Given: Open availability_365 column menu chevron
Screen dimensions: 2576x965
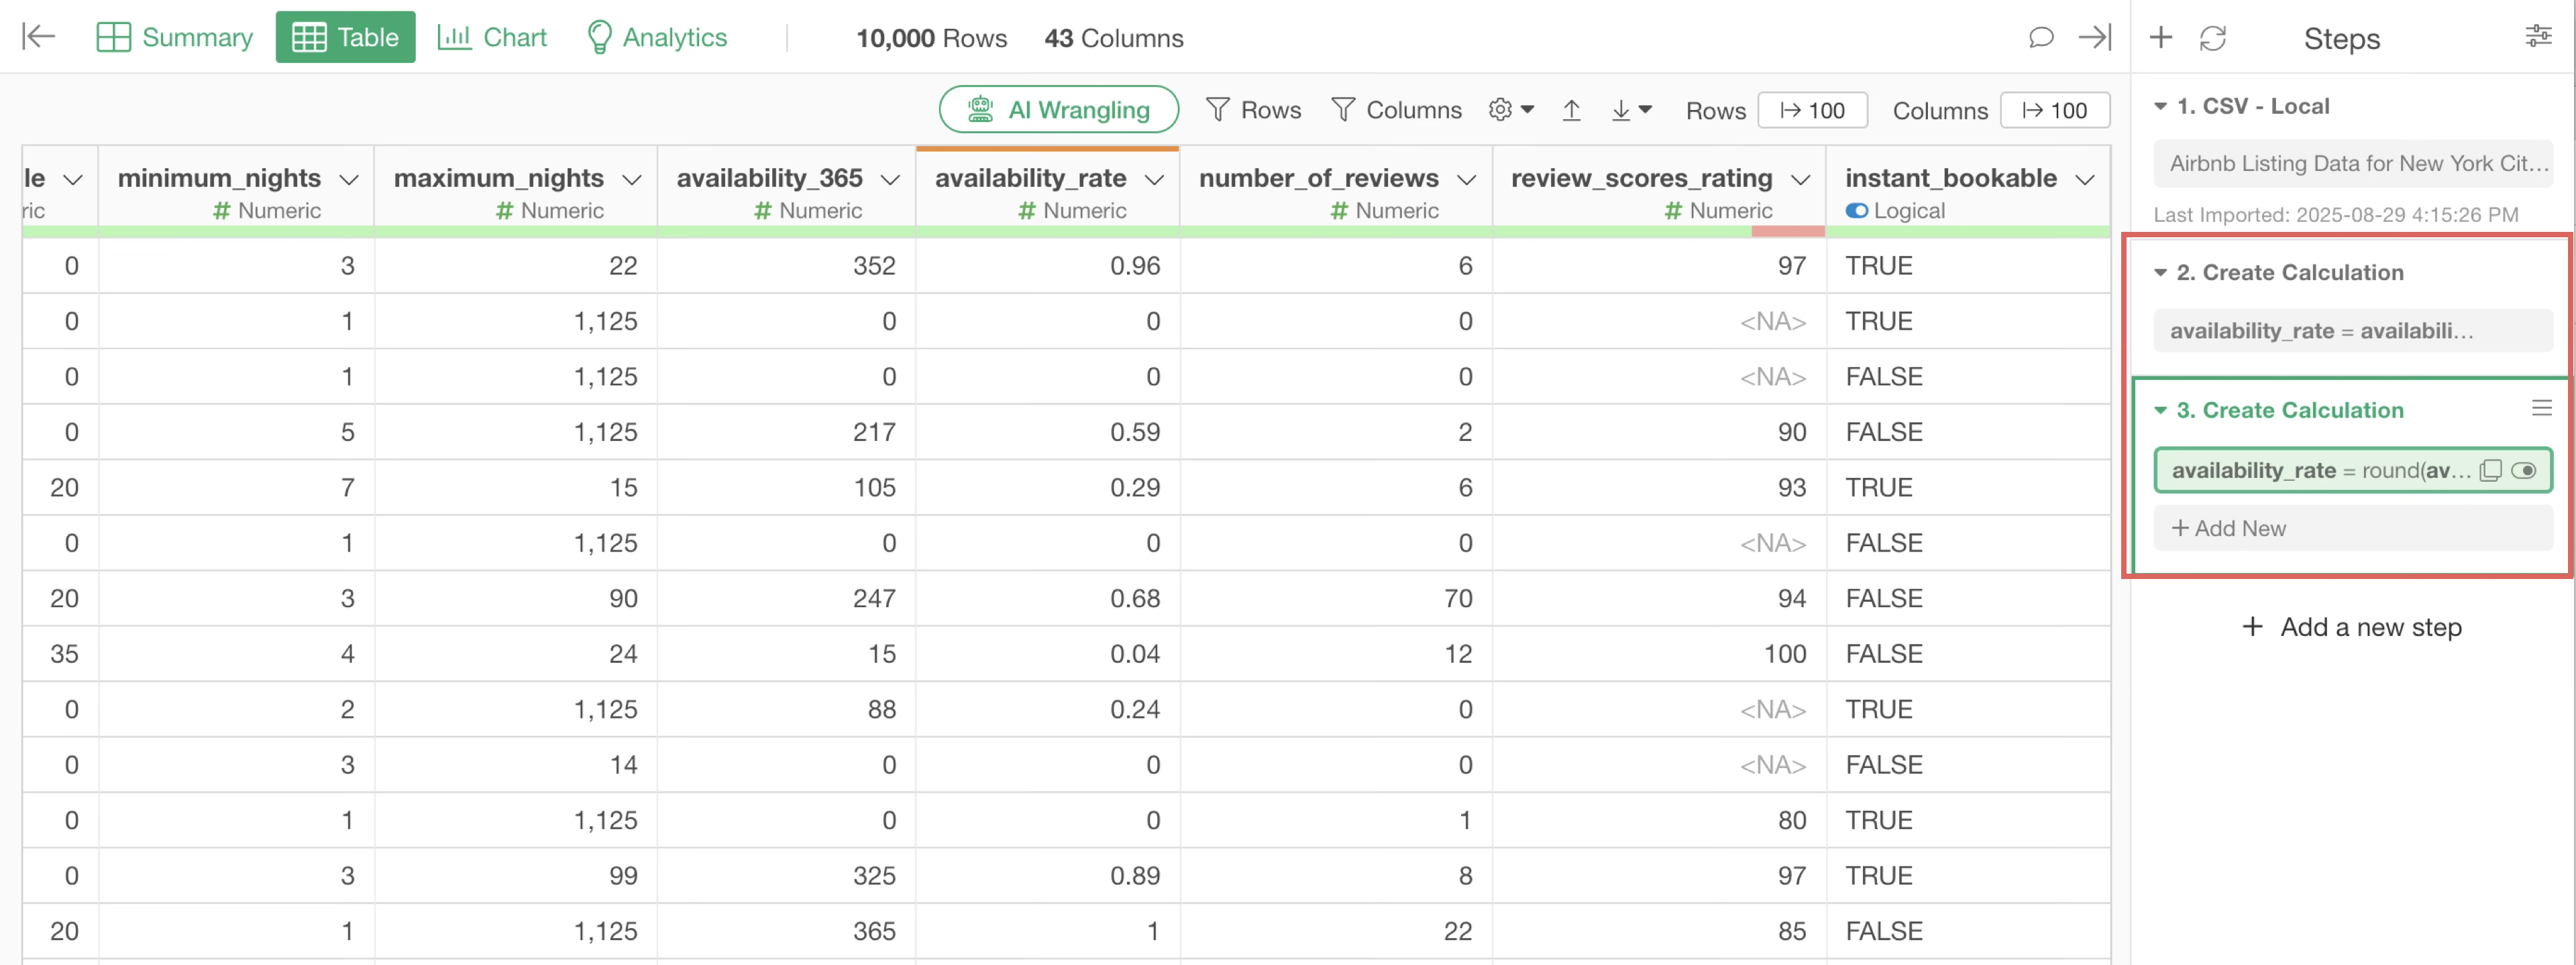Looking at the screenshot, I should [x=890, y=180].
